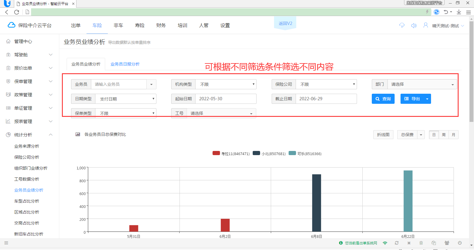Toggle chart to 折线图 view
Screen dimensions: 474x250
point(383,135)
